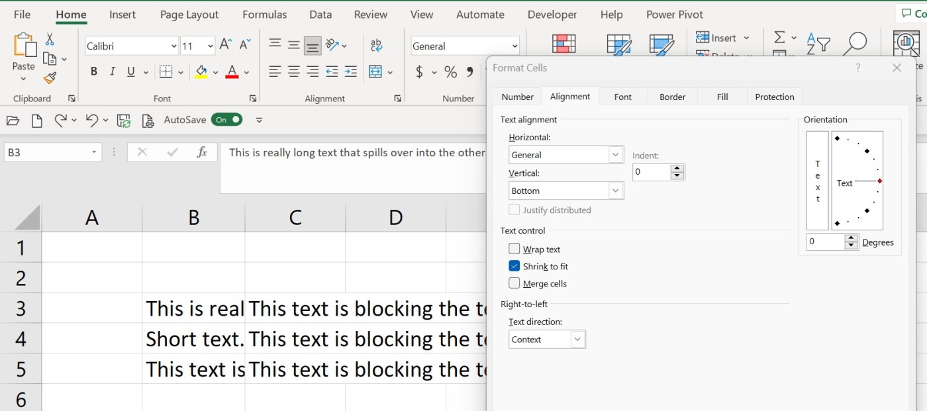The width and height of the screenshot is (927, 411).
Task: Turn off the AutoSave toggle
Action: 226,120
